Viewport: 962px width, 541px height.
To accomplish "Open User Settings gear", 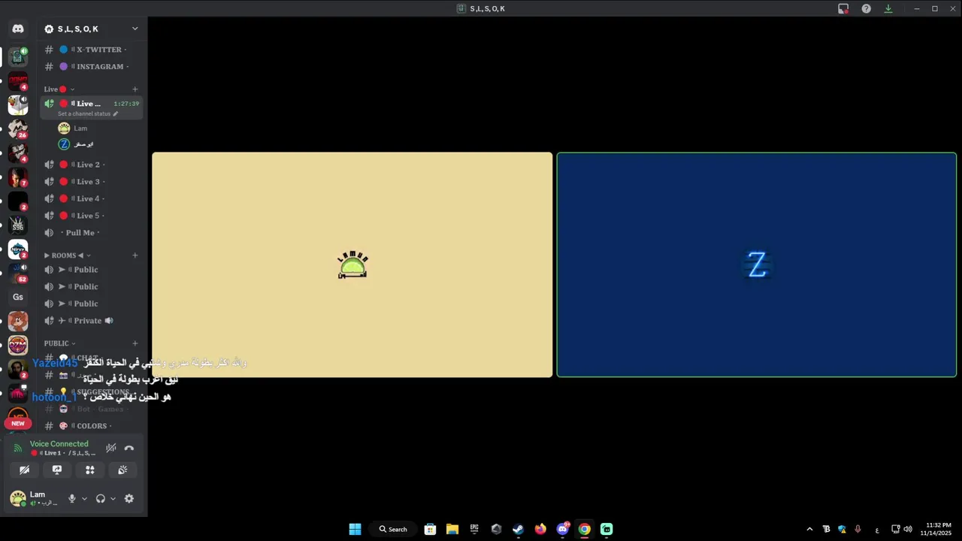I will click(129, 498).
